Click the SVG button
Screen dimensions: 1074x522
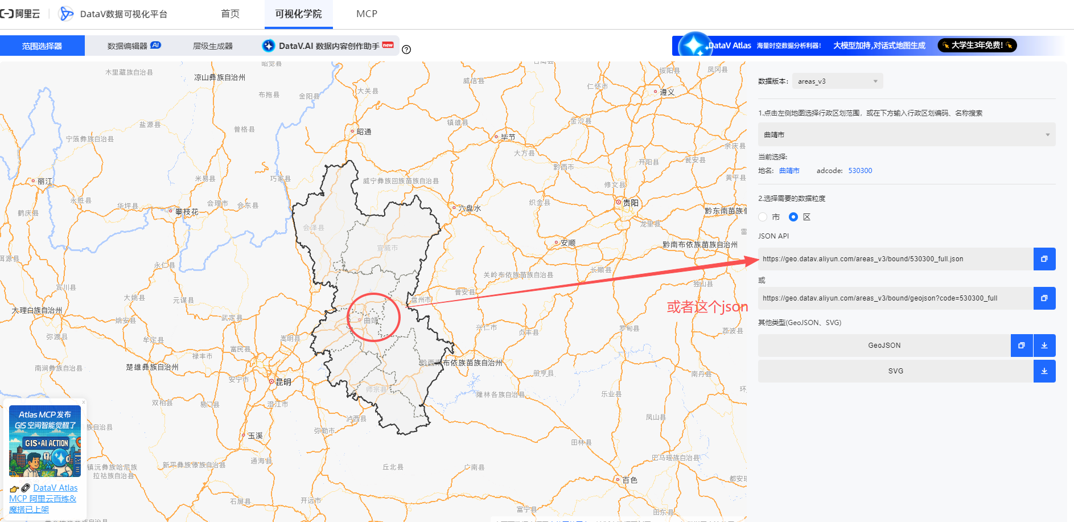coord(895,371)
